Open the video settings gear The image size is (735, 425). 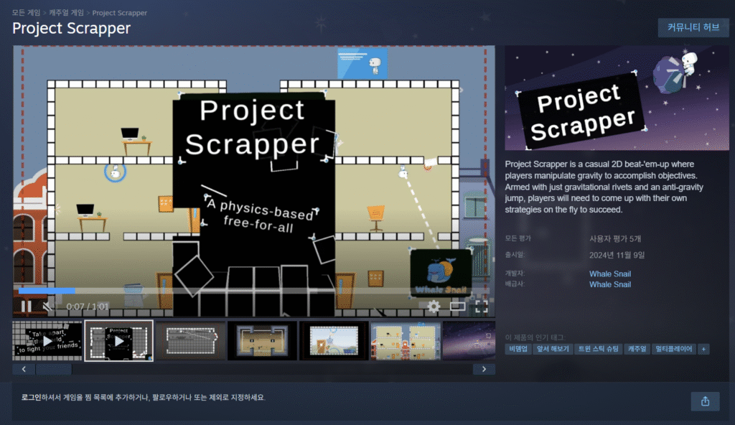point(433,307)
